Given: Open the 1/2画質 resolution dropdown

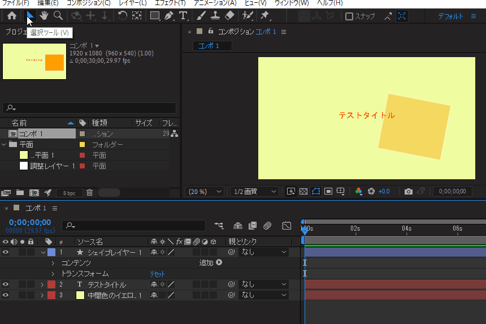Looking at the screenshot, I should [255, 192].
